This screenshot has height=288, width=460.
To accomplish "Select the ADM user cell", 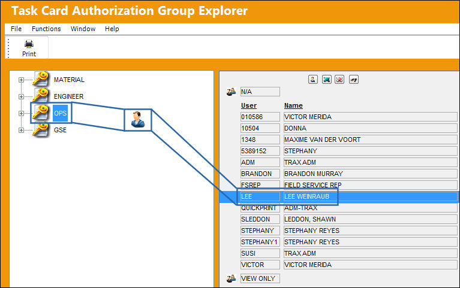I will pyautogui.click(x=260, y=162).
